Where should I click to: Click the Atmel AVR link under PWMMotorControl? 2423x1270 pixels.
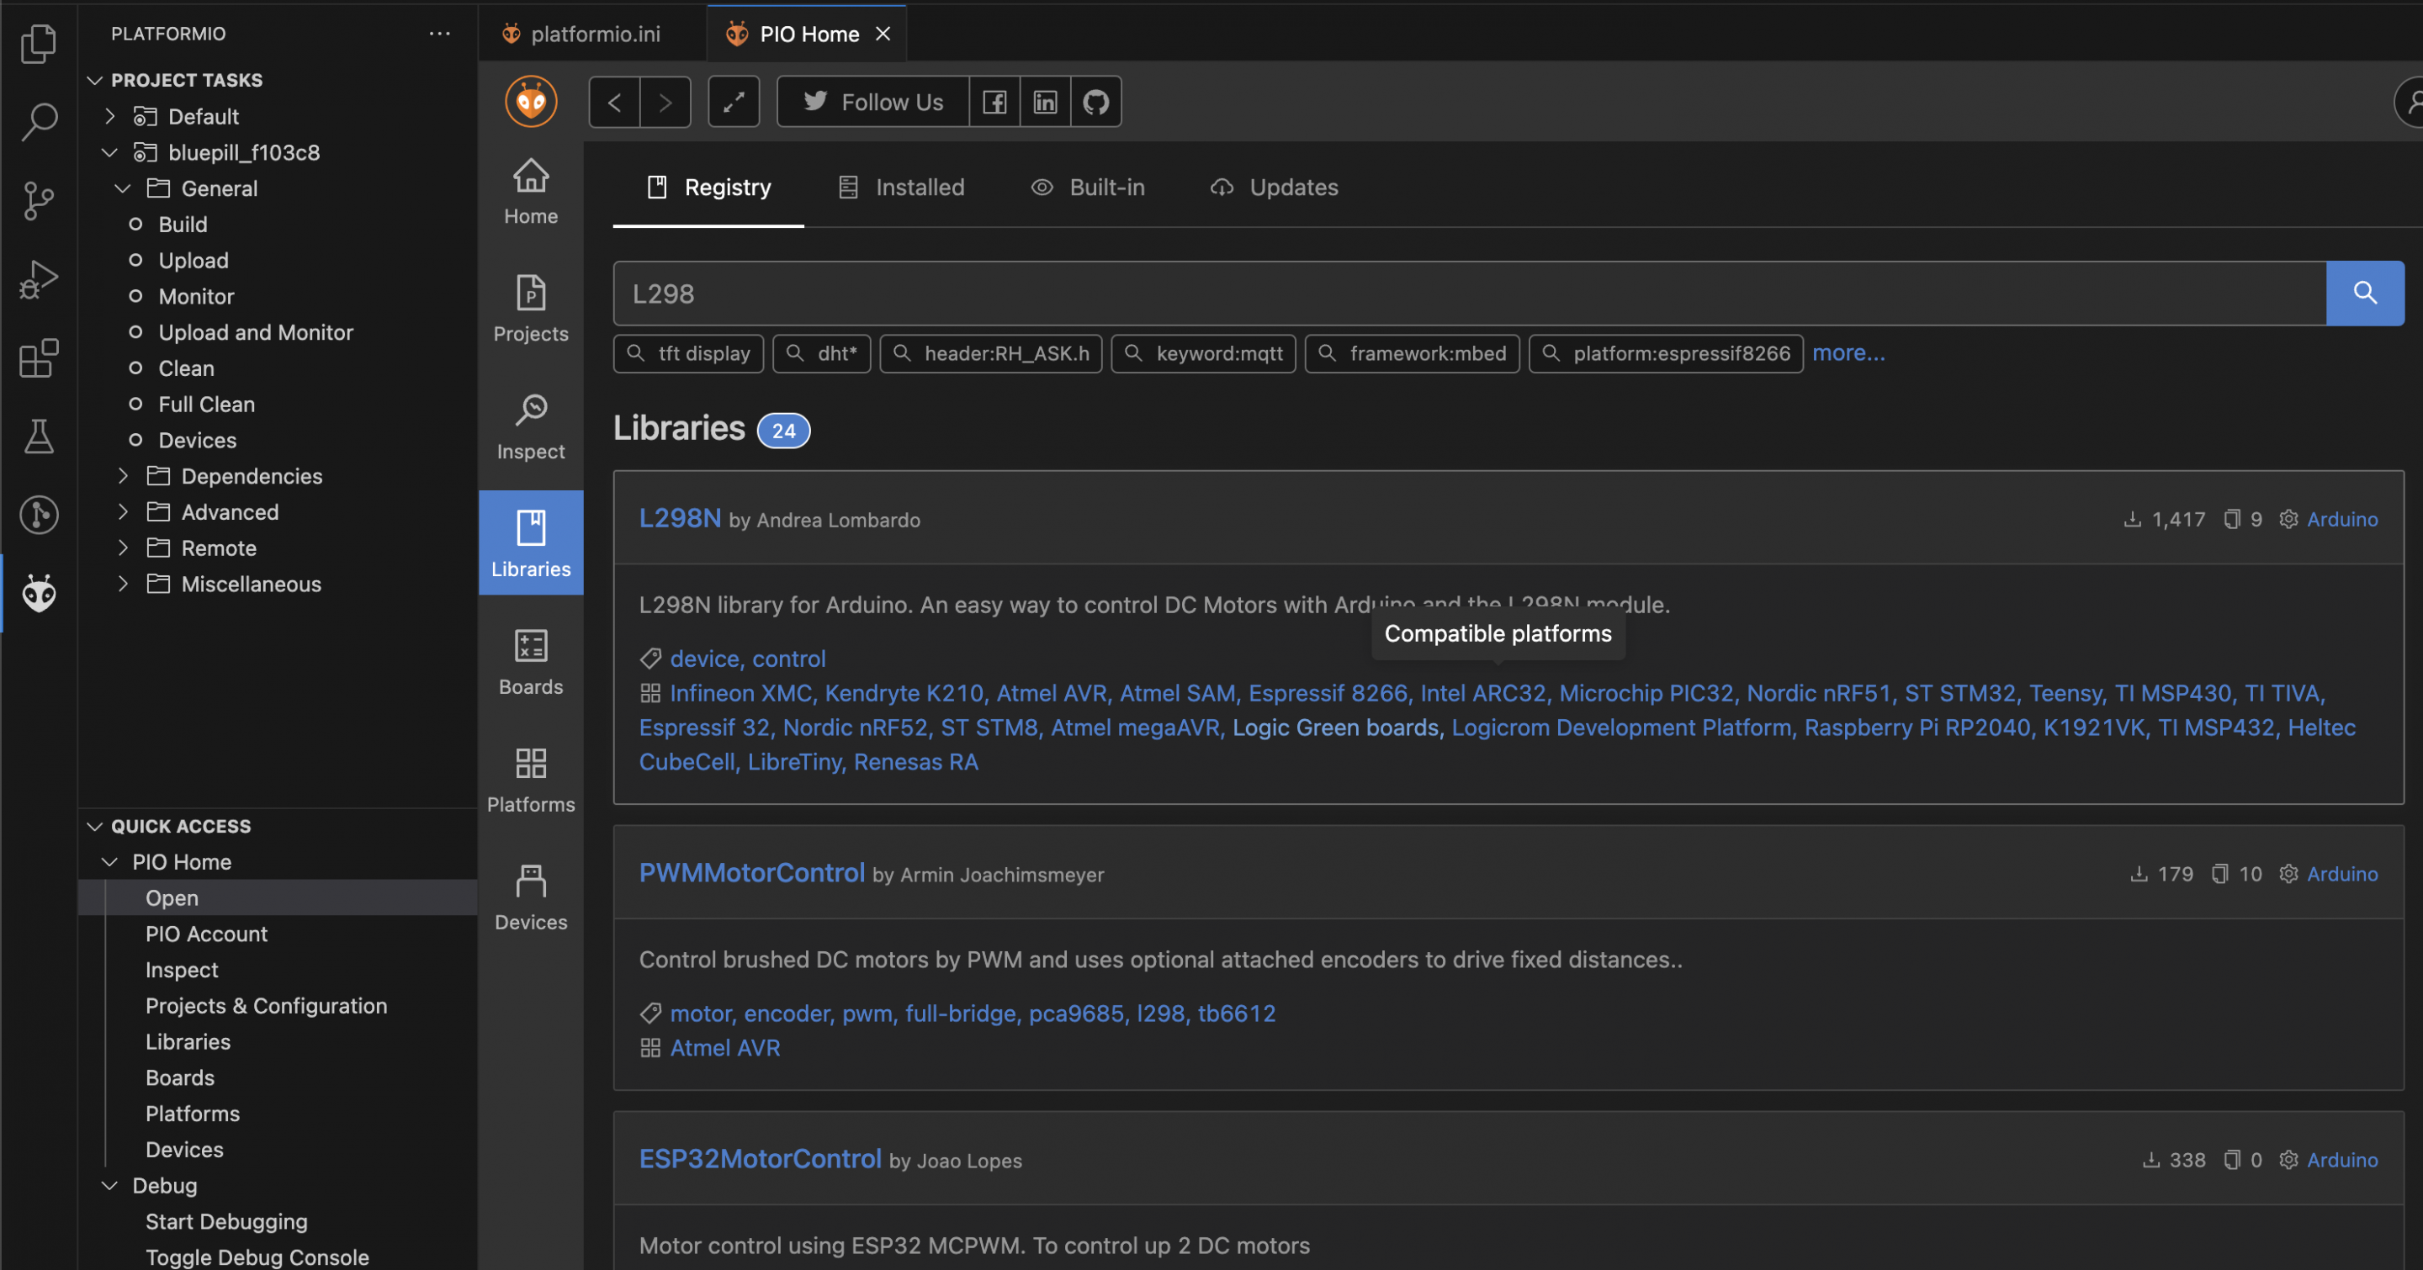[x=725, y=1047]
